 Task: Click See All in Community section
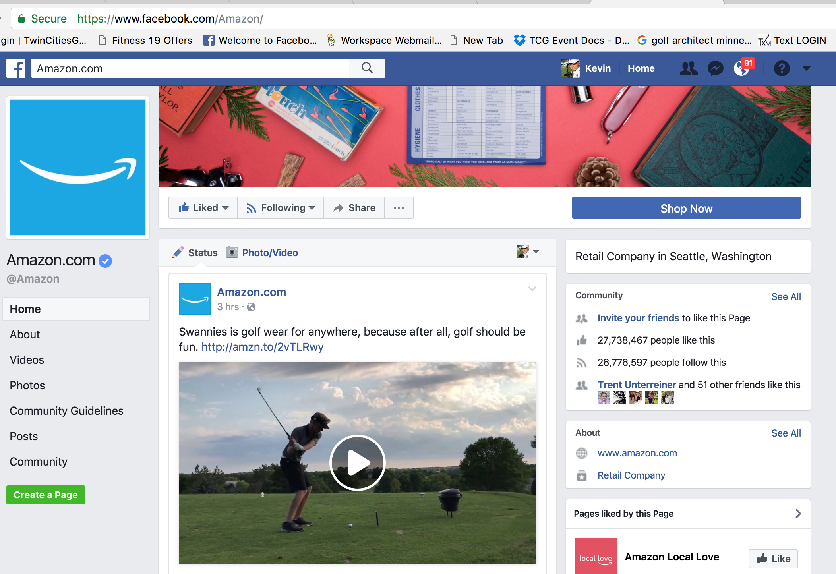tap(786, 296)
